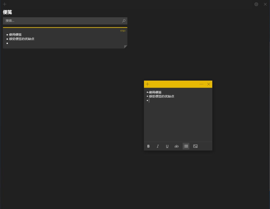Close the Sticky Notes list window
This screenshot has width=270, height=209.
point(265,4)
